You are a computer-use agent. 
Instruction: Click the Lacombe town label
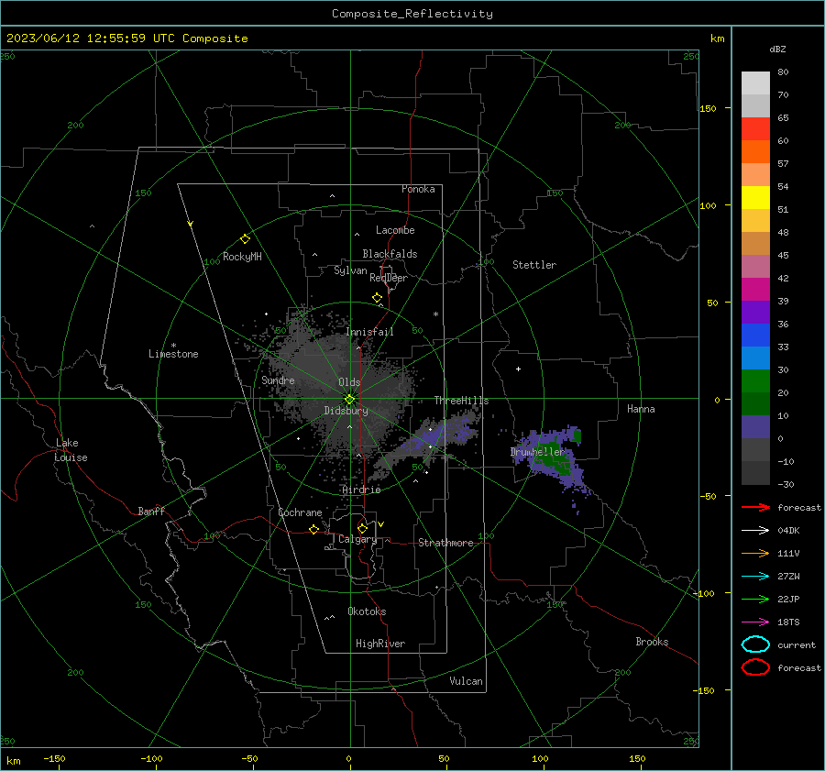tap(395, 230)
